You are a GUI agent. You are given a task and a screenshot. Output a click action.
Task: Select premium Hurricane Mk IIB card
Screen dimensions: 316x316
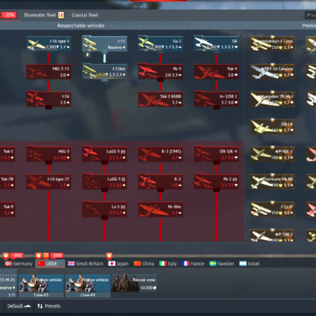click(x=273, y=182)
